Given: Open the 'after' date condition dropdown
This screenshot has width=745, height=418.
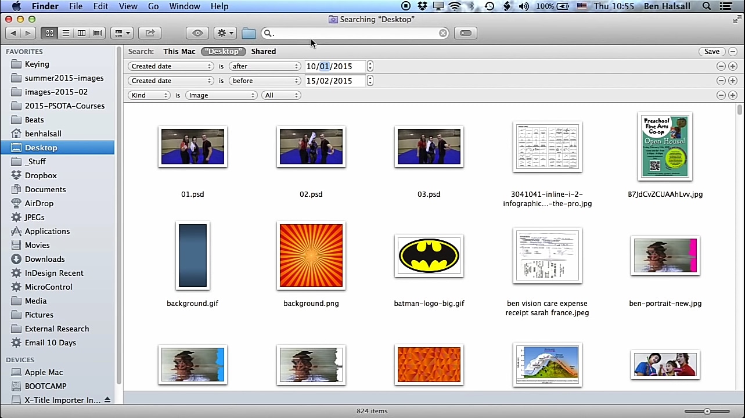Looking at the screenshot, I should [x=265, y=66].
